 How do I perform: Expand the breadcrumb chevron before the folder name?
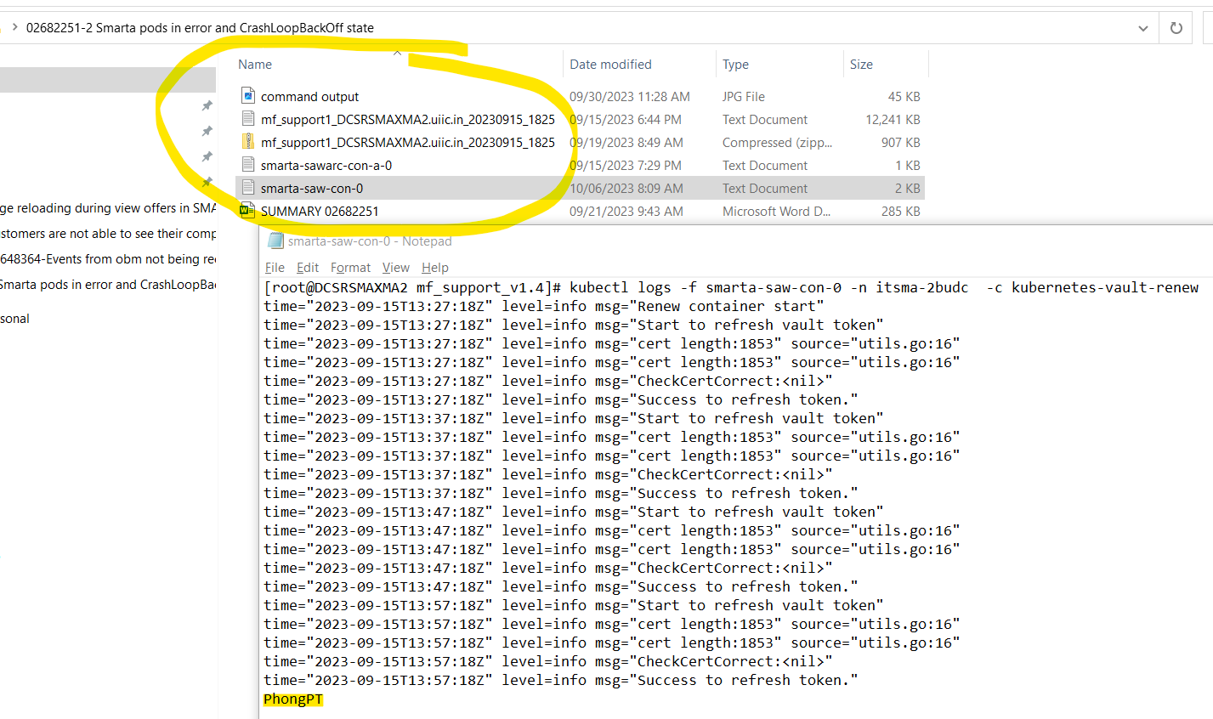click(14, 28)
